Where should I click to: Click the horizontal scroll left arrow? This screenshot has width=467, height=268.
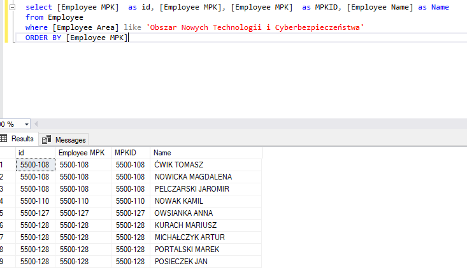(36, 123)
